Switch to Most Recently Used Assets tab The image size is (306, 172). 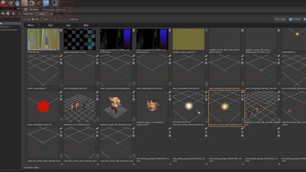click(54, 10)
